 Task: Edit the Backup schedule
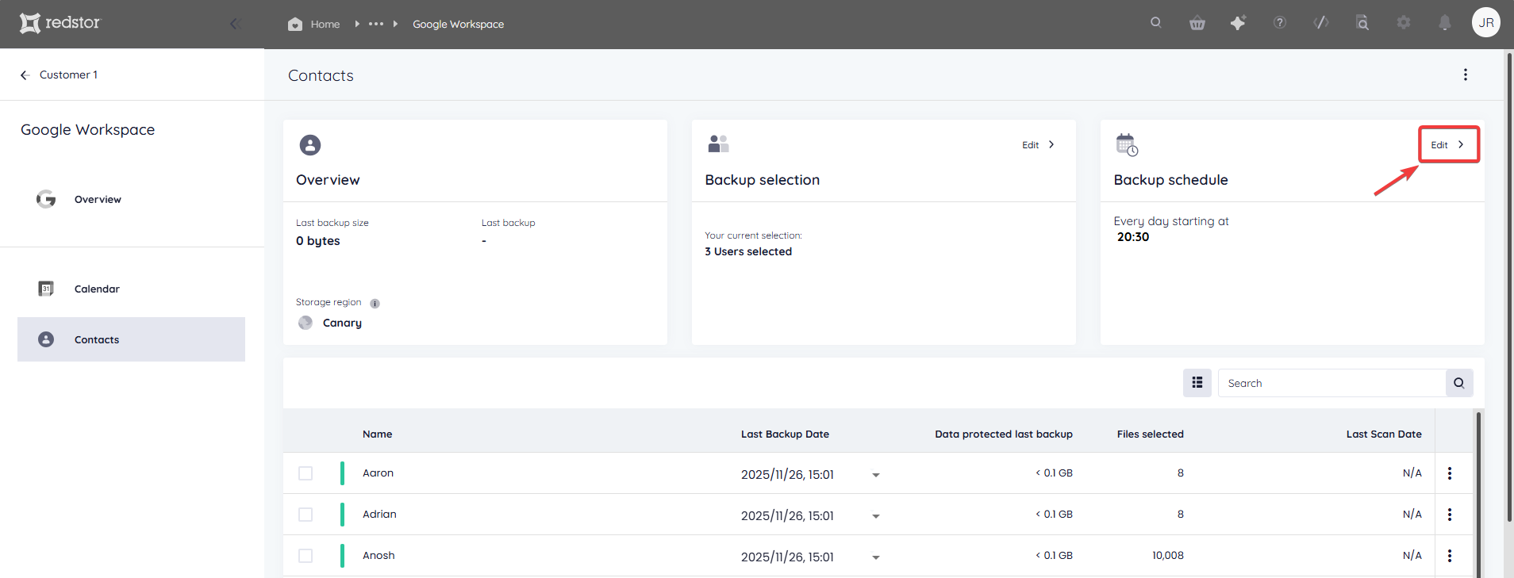pyautogui.click(x=1448, y=145)
